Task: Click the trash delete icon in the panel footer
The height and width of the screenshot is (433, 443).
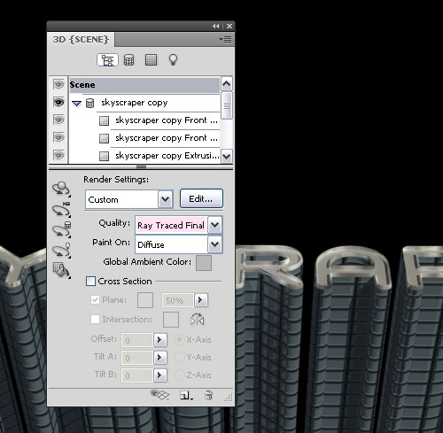Action: coord(208,395)
